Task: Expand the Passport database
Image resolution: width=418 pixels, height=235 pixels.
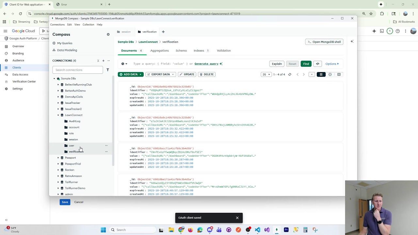Action: (58, 158)
